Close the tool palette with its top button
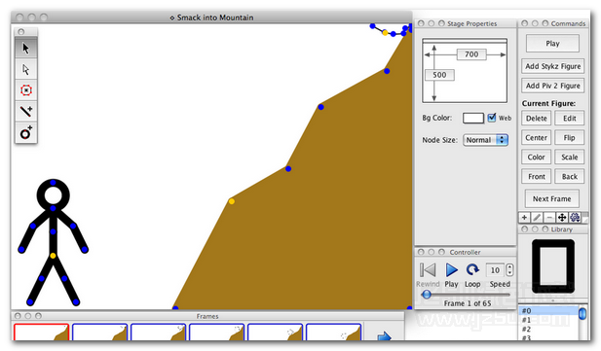 tap(21, 32)
